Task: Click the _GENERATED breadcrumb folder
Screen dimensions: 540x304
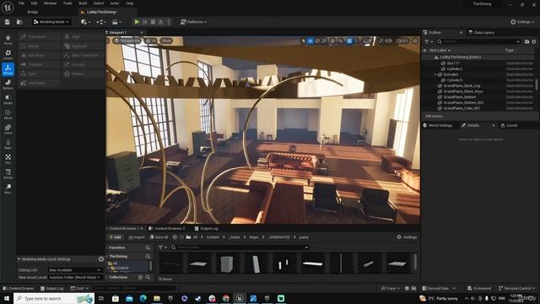Action: [279, 237]
